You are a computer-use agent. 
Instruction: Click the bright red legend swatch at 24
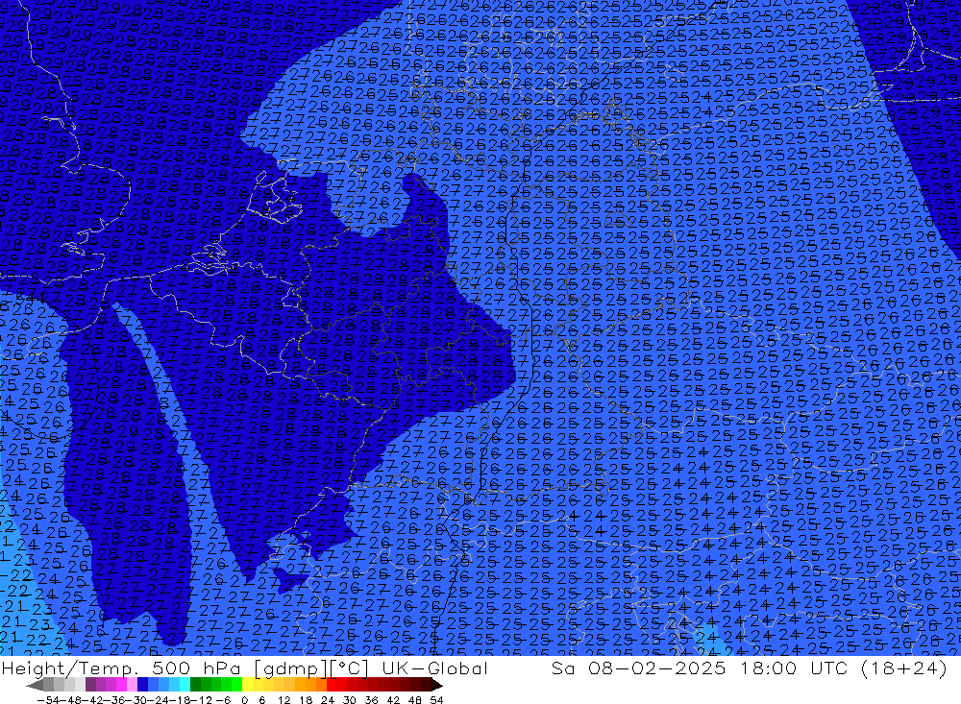(332, 685)
